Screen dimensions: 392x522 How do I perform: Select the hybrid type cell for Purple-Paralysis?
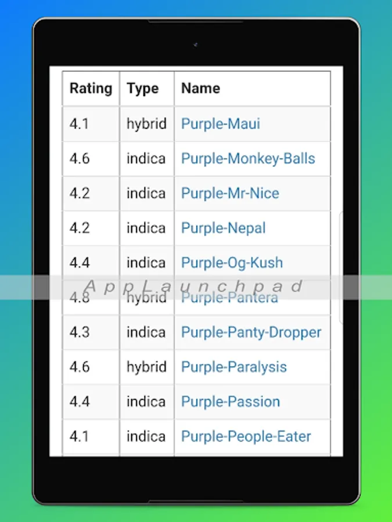tap(147, 367)
